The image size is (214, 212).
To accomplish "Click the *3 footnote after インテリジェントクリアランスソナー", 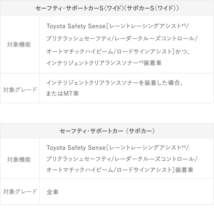I will (x=141, y=62).
